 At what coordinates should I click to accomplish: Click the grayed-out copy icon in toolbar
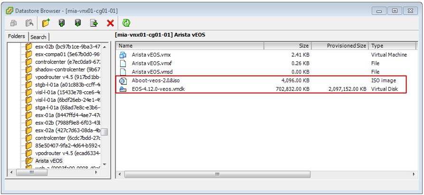pos(14,23)
